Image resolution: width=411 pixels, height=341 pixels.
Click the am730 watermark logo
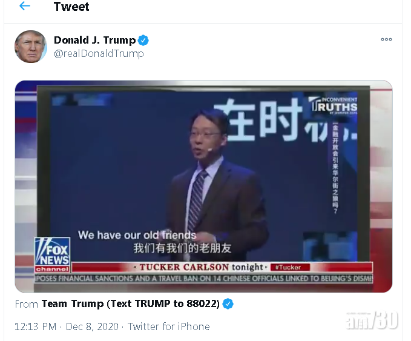click(x=372, y=320)
